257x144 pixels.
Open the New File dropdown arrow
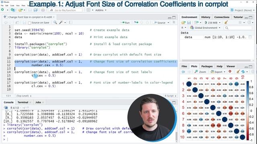(7, 10)
